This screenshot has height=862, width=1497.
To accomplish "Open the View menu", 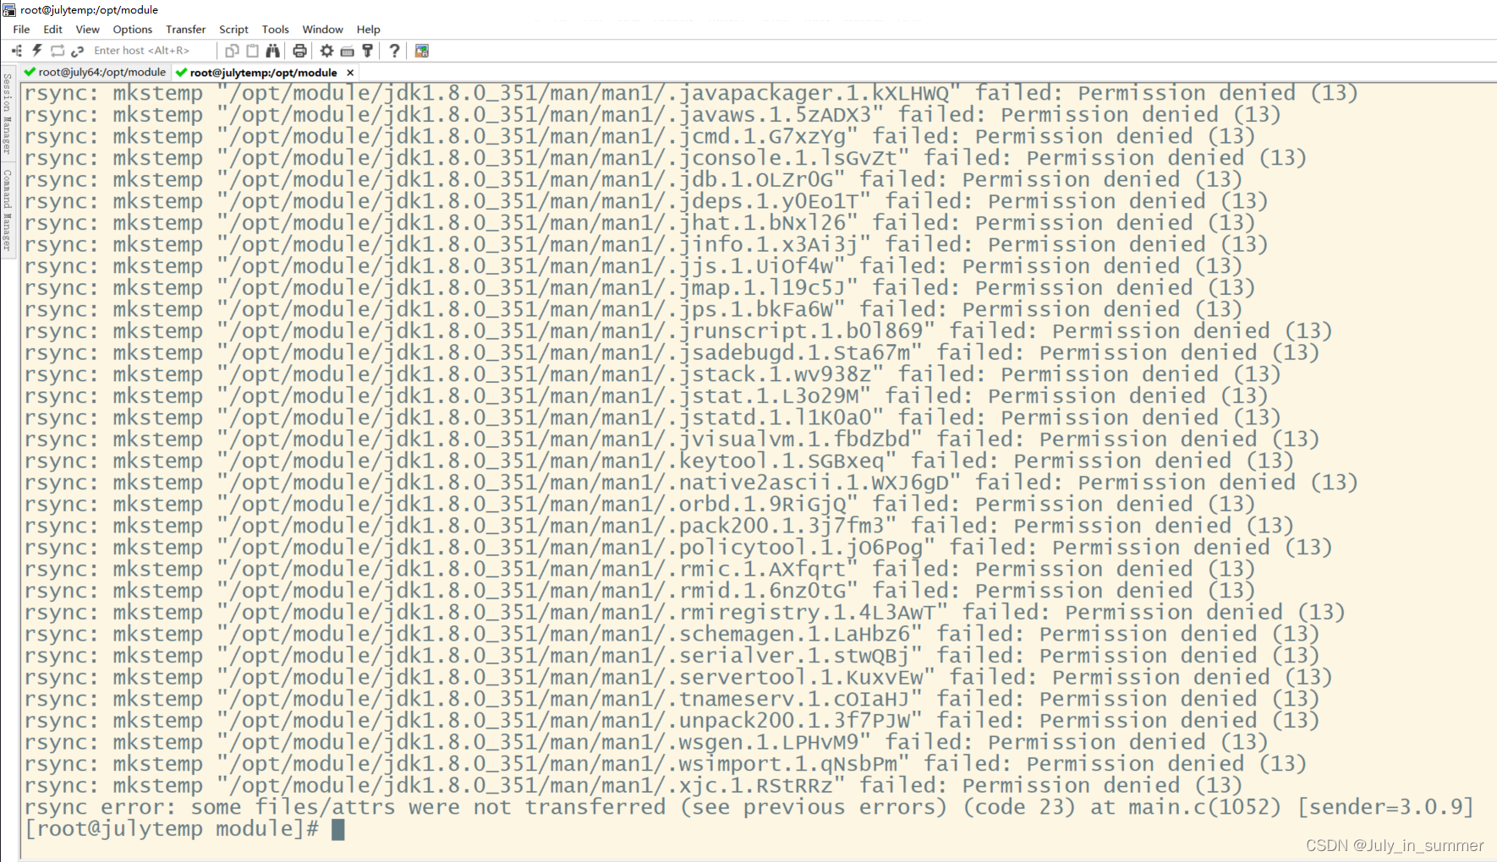I will [x=87, y=30].
